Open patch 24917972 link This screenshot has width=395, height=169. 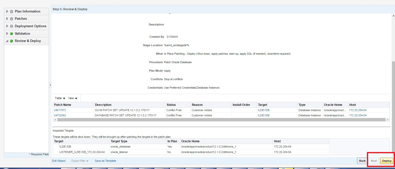(60, 110)
